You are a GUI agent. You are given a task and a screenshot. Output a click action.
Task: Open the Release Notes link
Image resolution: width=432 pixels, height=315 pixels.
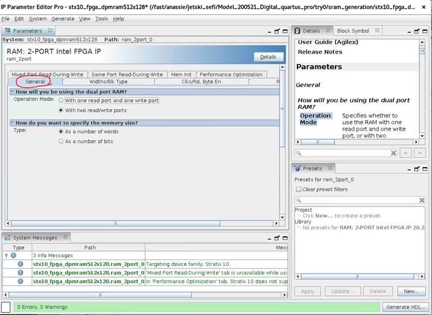(320, 52)
